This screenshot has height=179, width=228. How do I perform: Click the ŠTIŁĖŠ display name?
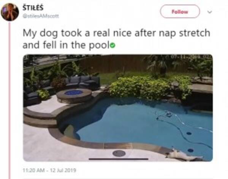click(33, 8)
